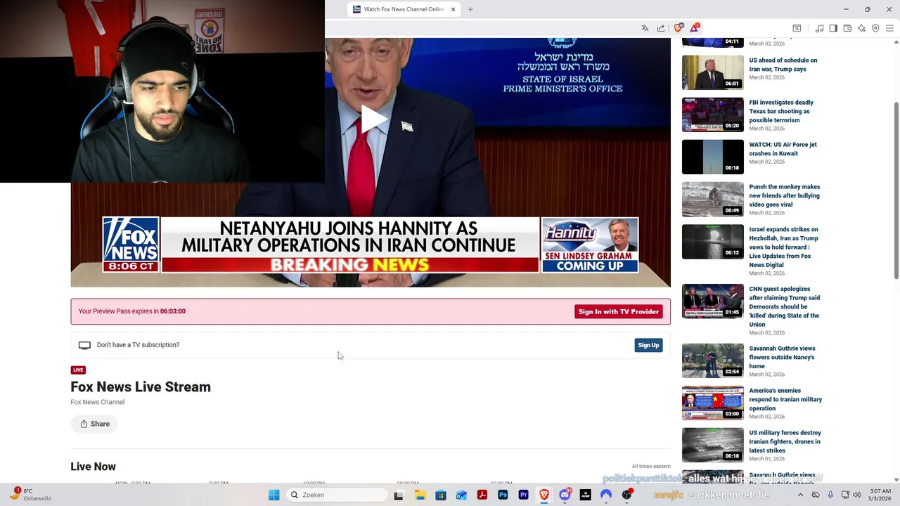This screenshot has width=900, height=506.
Task: Toggle the browser sidebar panel icon
Action: [x=833, y=28]
